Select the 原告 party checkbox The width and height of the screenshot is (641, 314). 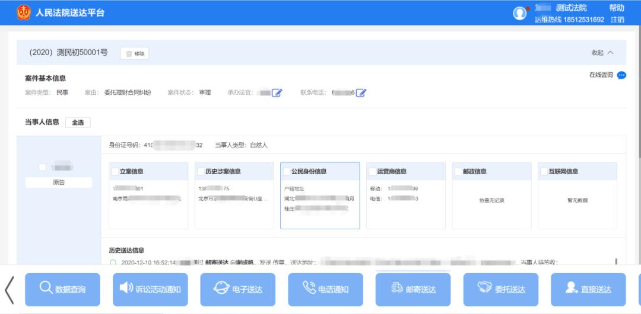pos(42,167)
